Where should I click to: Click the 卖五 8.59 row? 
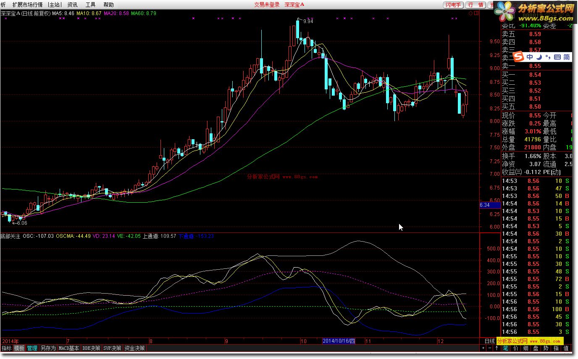tap(536, 34)
